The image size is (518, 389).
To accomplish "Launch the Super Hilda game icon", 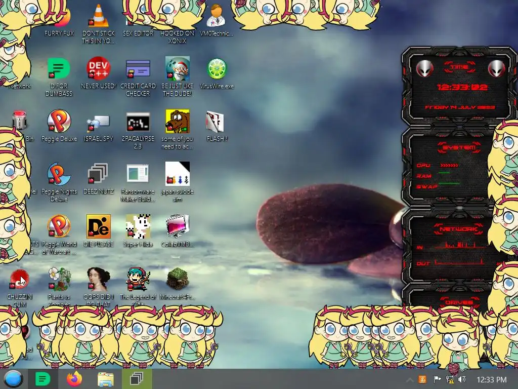I will [138, 226].
